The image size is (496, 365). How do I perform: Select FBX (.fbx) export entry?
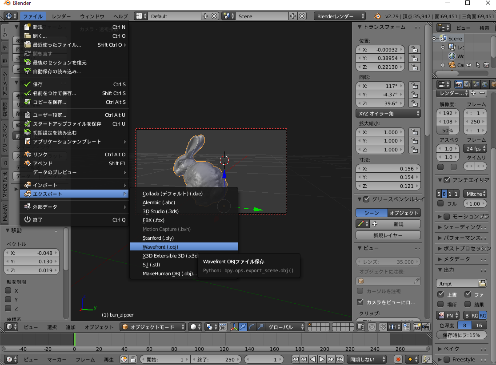pyautogui.click(x=184, y=220)
